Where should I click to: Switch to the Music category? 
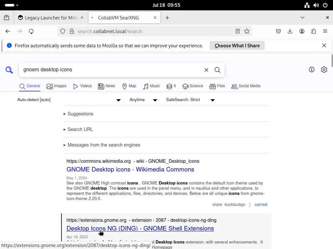coord(152,86)
